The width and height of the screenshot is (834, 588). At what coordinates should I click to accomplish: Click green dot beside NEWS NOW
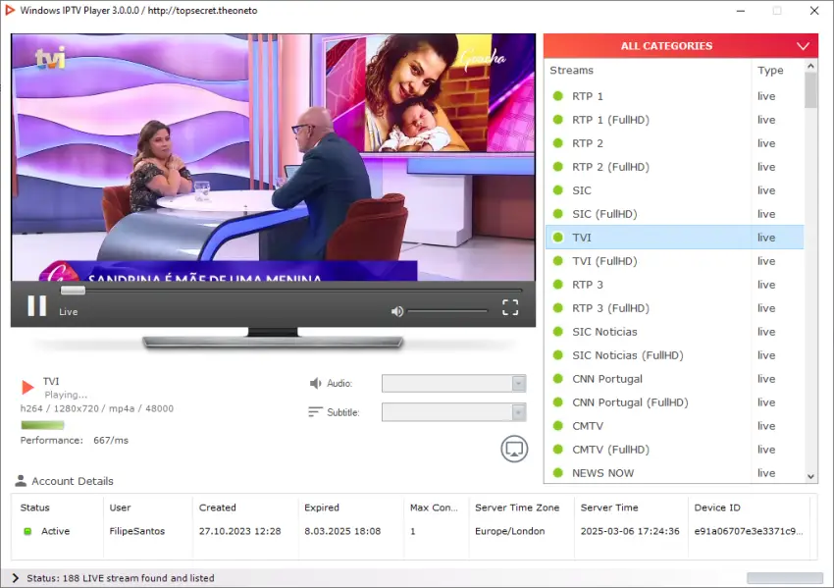point(558,472)
